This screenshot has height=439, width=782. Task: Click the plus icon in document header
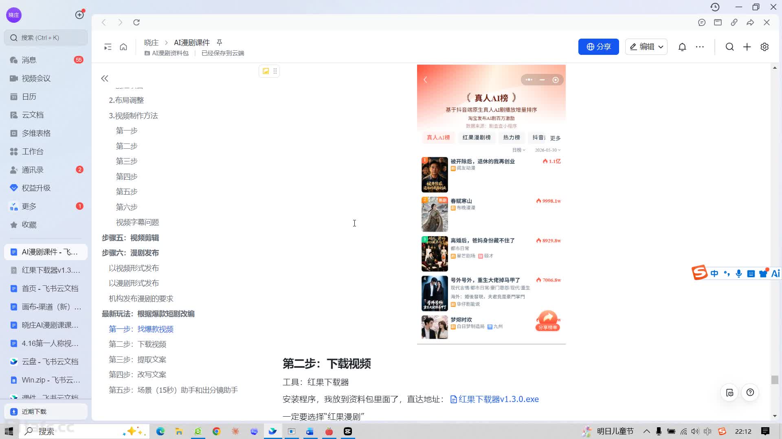pos(747,47)
